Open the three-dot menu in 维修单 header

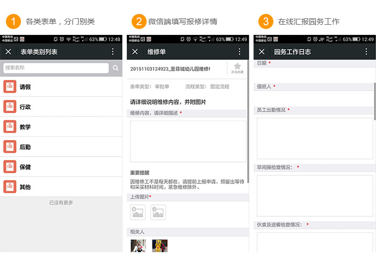240,52
